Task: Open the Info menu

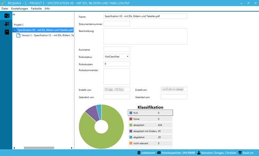Action: click(47, 8)
